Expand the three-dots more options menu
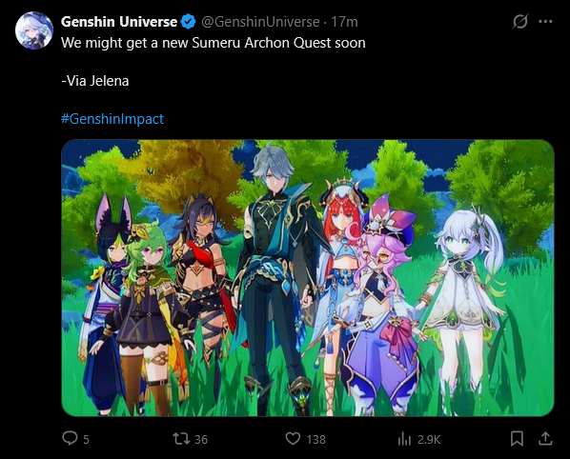The width and height of the screenshot is (570, 459). pos(545,21)
